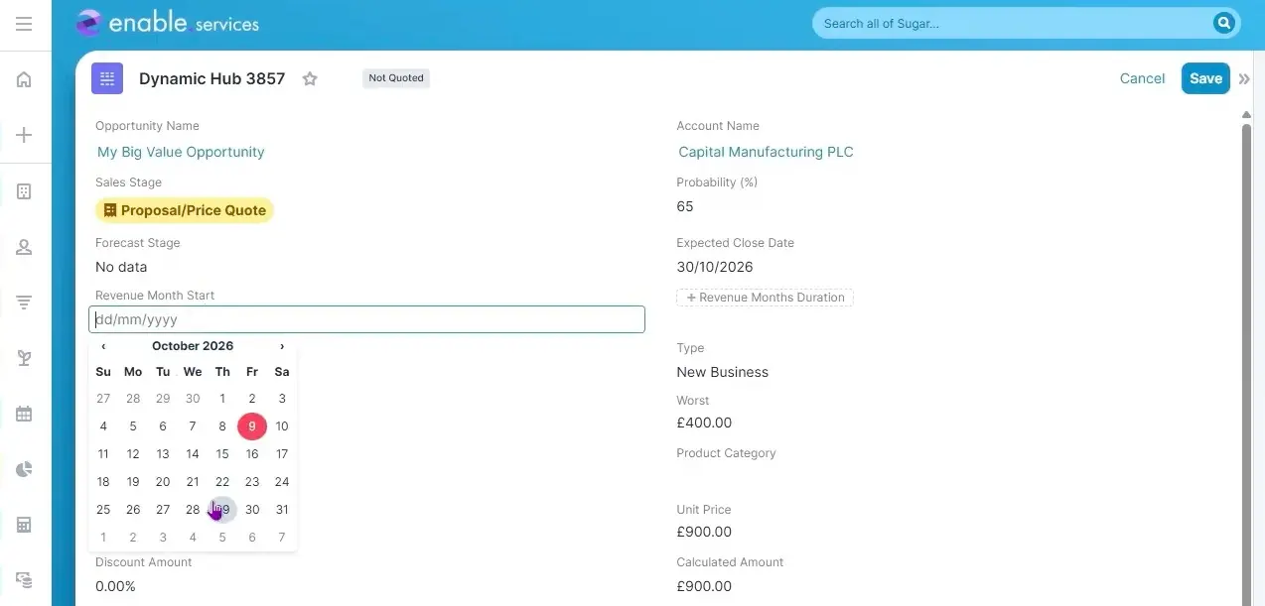Choose October 25 in calendar
Image resolution: width=1265 pixels, height=606 pixels.
point(103,510)
